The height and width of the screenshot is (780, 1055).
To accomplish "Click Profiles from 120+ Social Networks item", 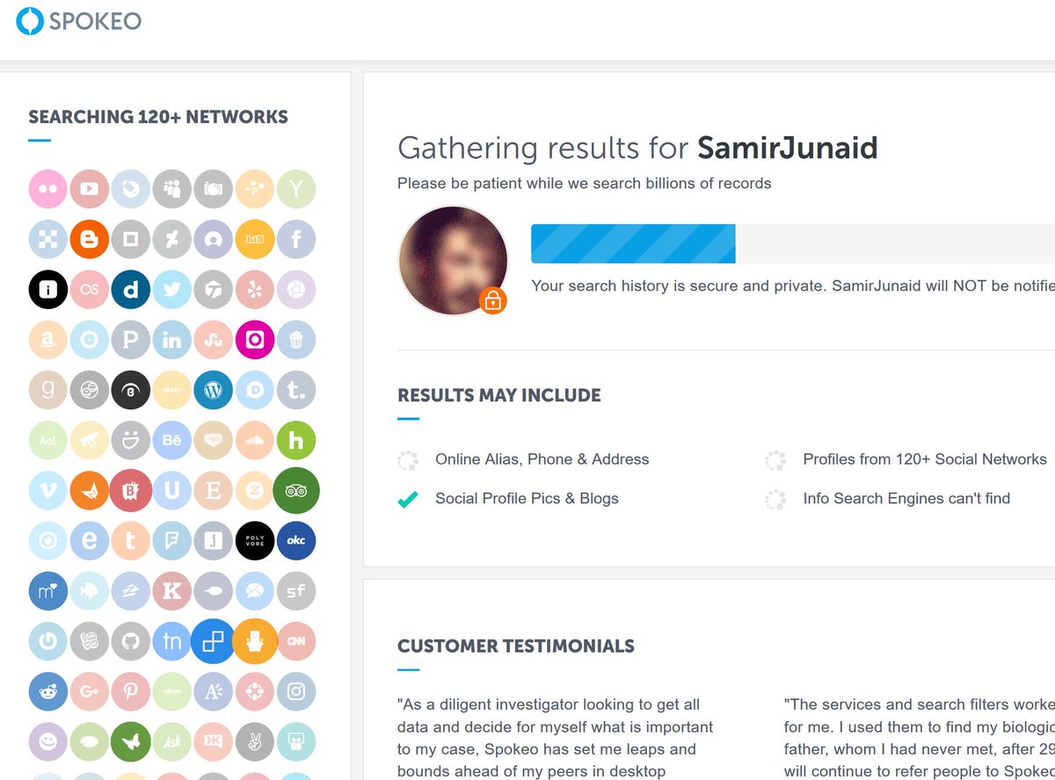I will pos(906,459).
